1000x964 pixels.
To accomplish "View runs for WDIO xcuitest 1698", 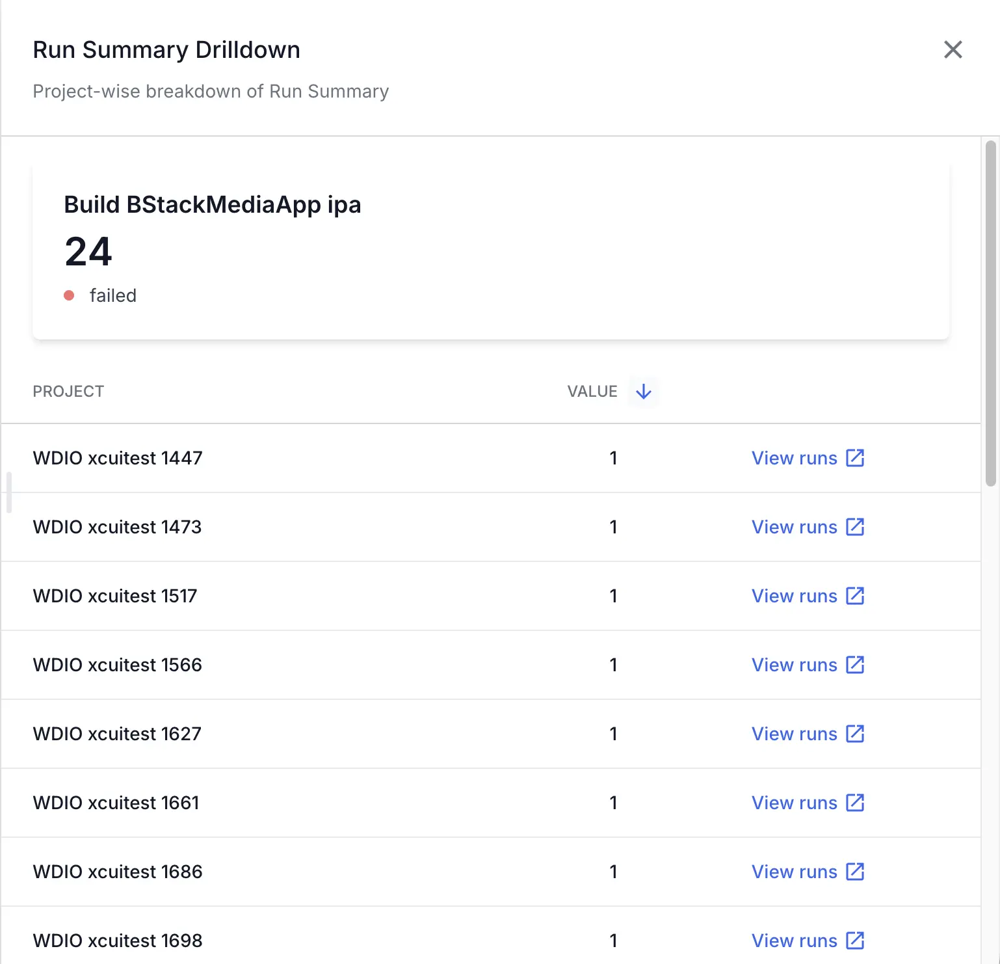I will tap(794, 941).
